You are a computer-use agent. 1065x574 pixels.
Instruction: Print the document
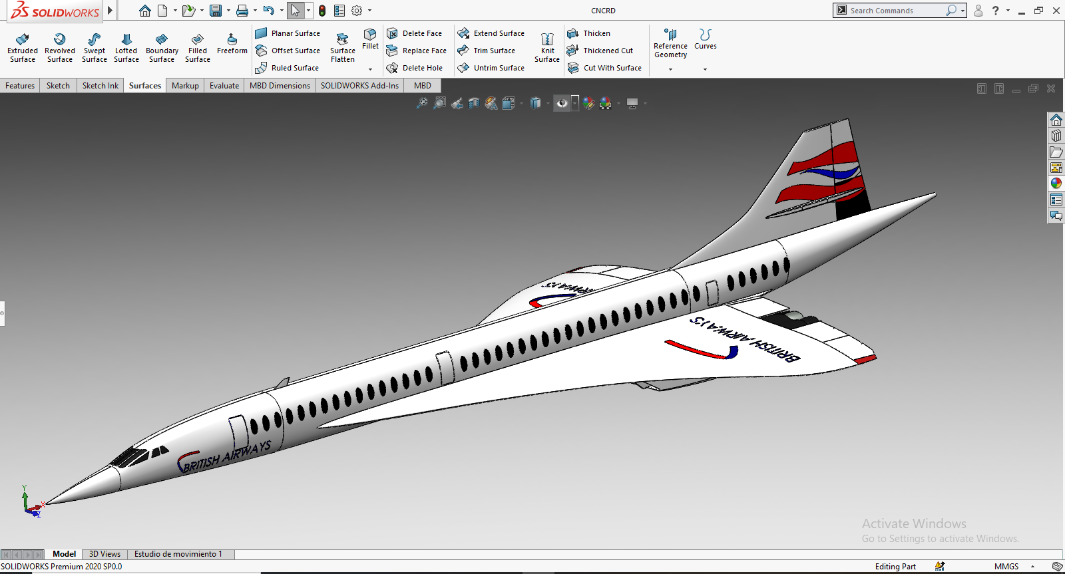coord(242,11)
